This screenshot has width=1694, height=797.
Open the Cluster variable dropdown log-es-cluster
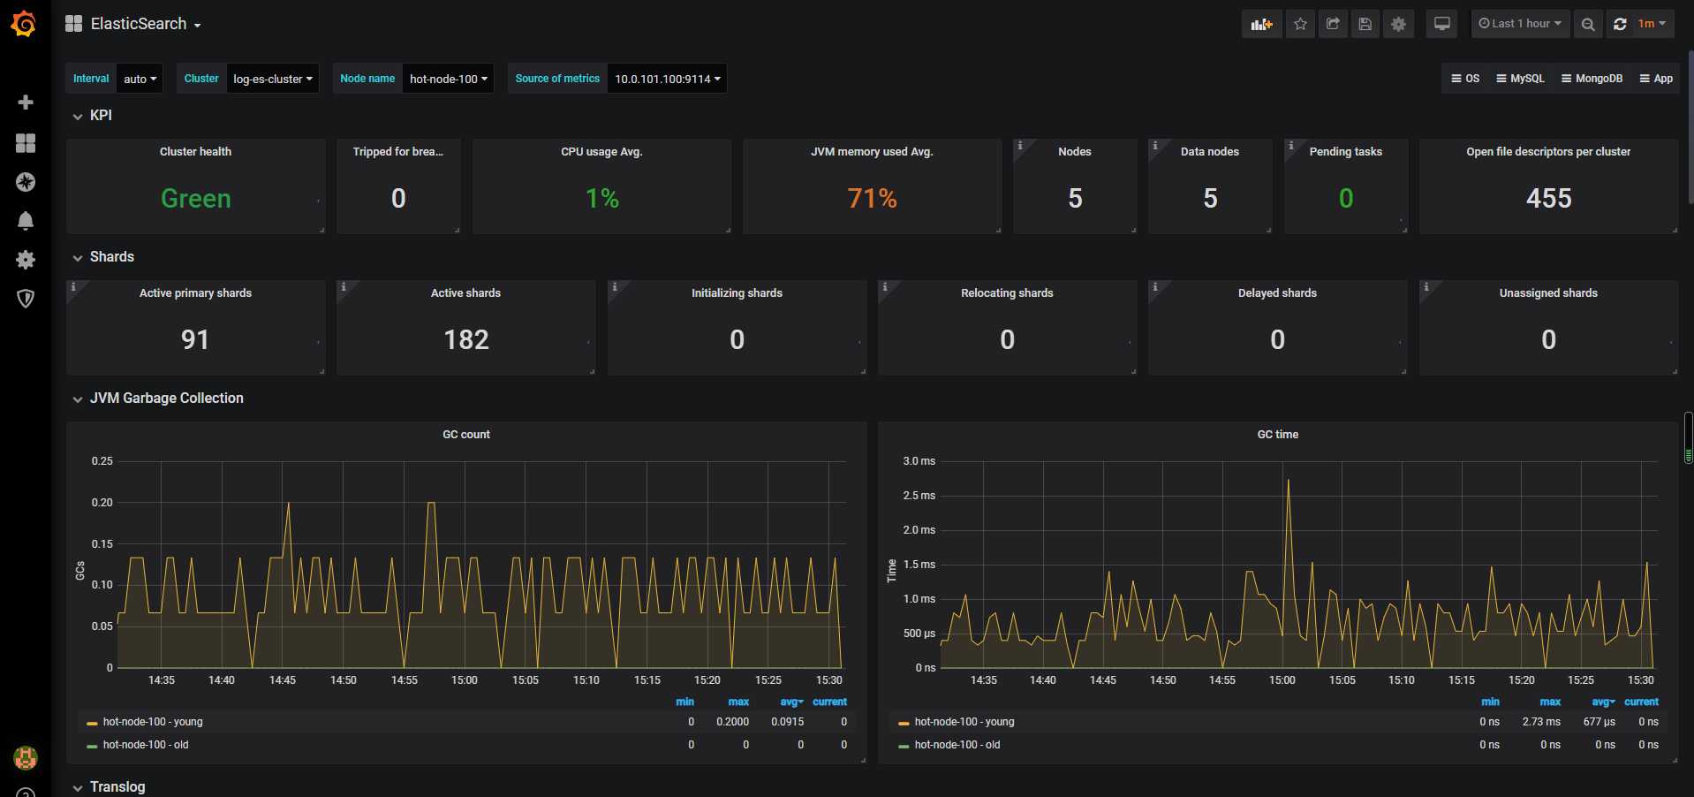272,79
